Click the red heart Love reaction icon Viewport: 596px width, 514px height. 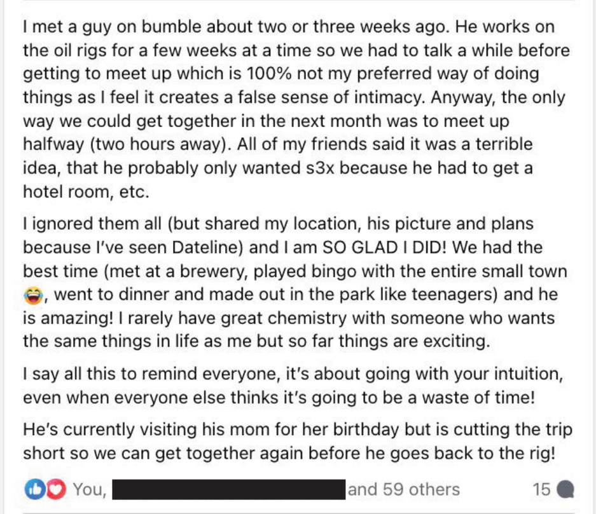(x=56, y=489)
